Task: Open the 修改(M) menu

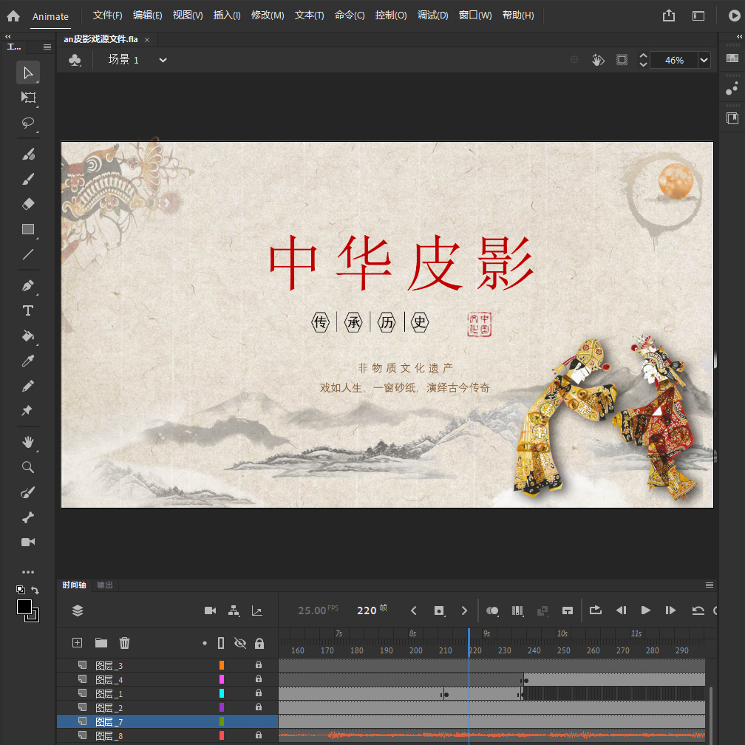Action: pos(268,16)
